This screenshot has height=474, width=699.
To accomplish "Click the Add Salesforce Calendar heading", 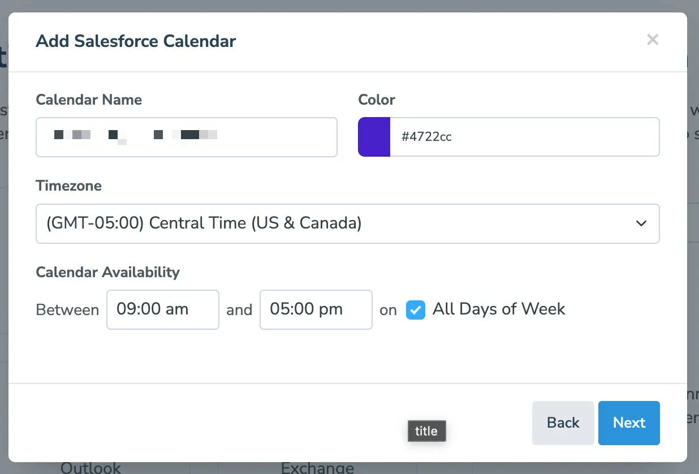I will click(136, 41).
